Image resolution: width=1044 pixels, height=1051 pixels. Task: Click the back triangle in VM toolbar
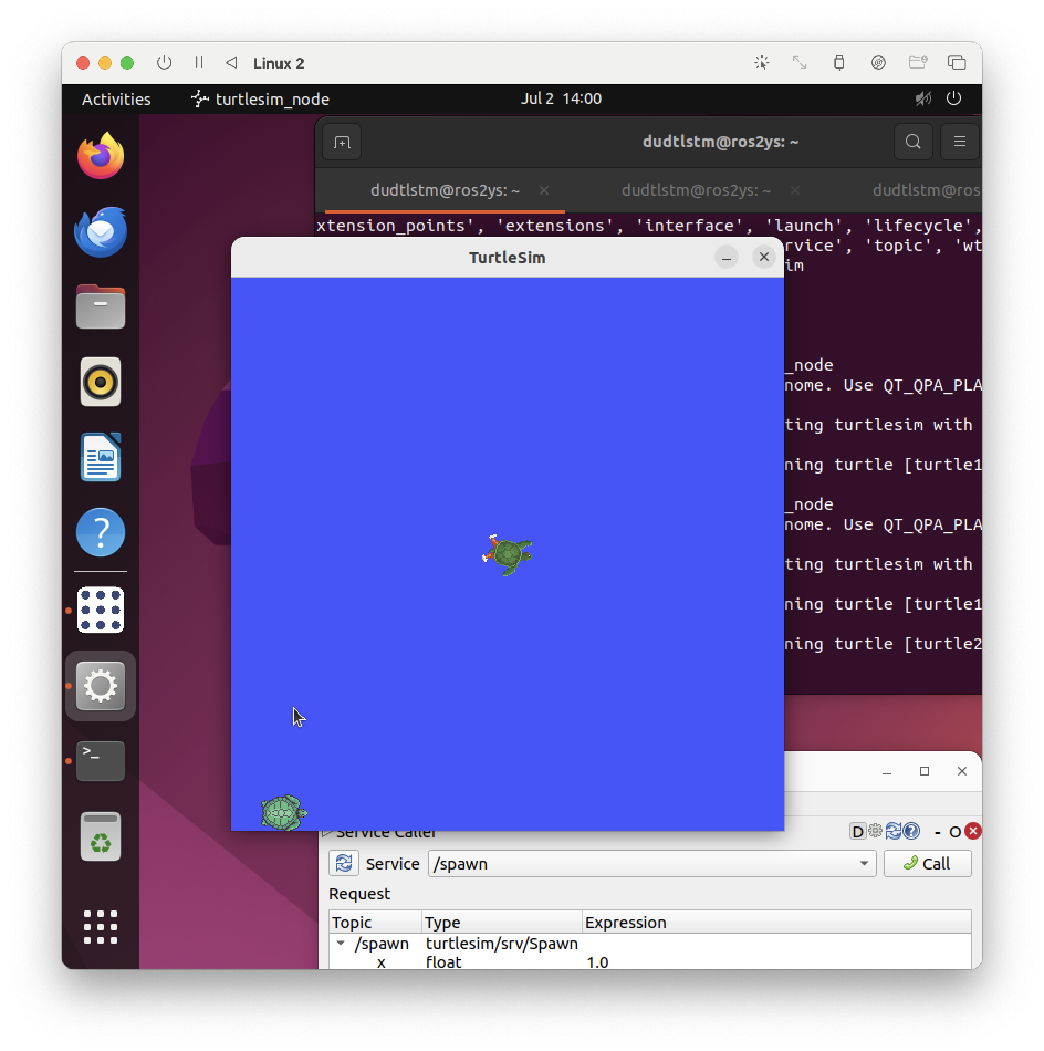click(232, 63)
